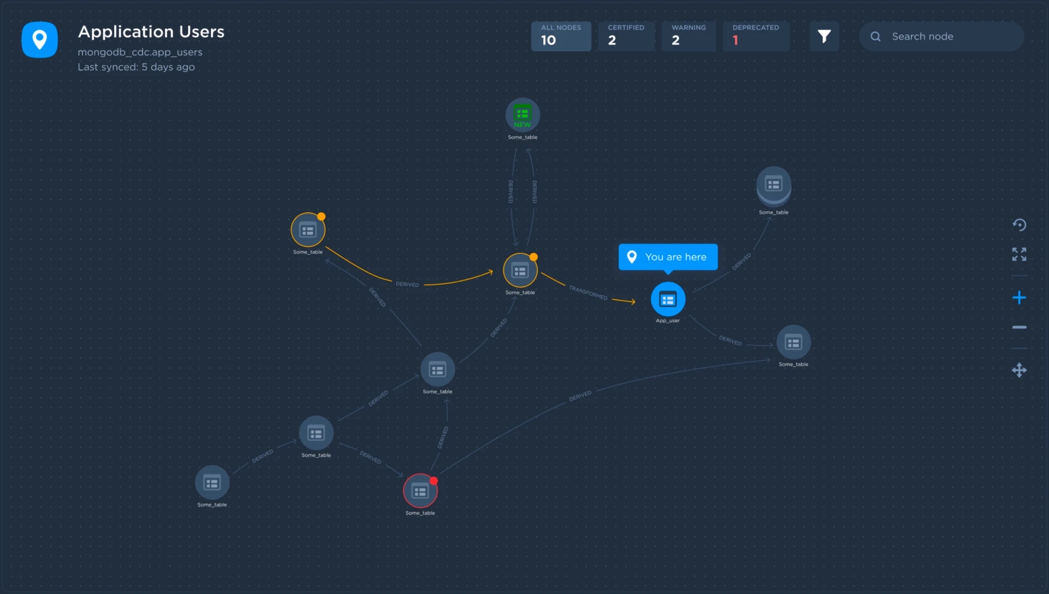The image size is (1049, 594).
Task: Click the fit-to-screen expand icon
Action: point(1019,254)
